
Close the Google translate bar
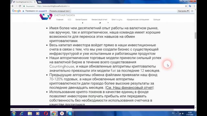point(192,11)
